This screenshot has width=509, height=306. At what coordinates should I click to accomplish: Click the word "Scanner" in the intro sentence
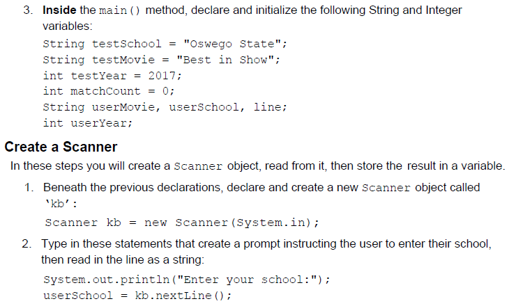coord(197,166)
